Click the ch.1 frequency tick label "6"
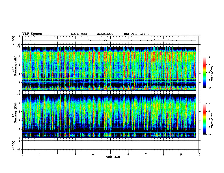224x173 pixels. pos(20,65)
